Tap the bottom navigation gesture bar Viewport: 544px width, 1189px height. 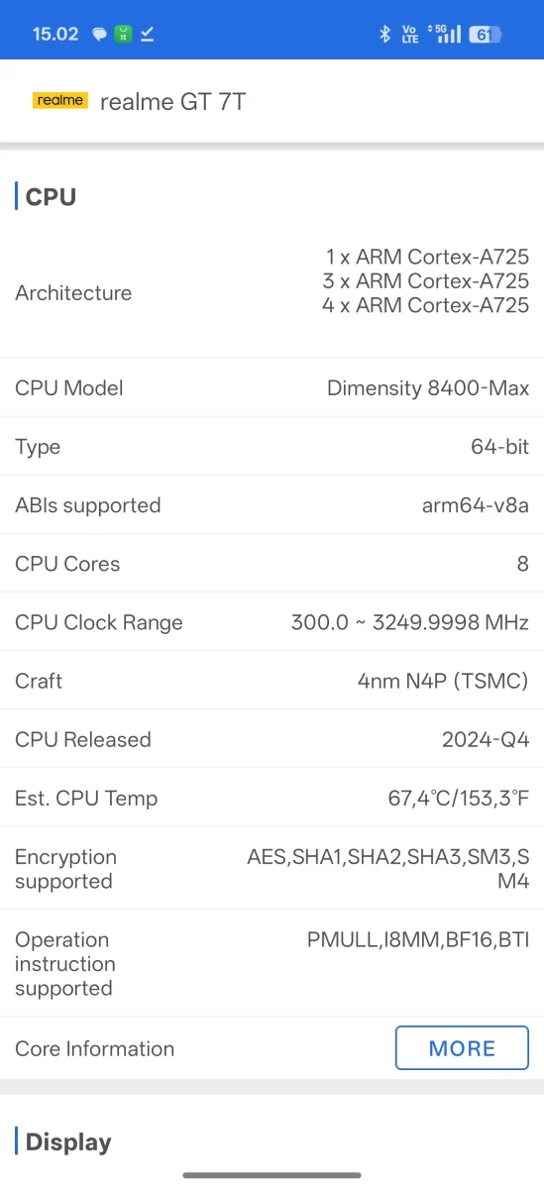click(272, 1175)
